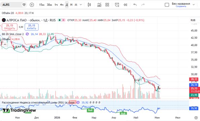Expand the layout dropdown chevron
The image size is (200, 121).
(x=194, y=5)
